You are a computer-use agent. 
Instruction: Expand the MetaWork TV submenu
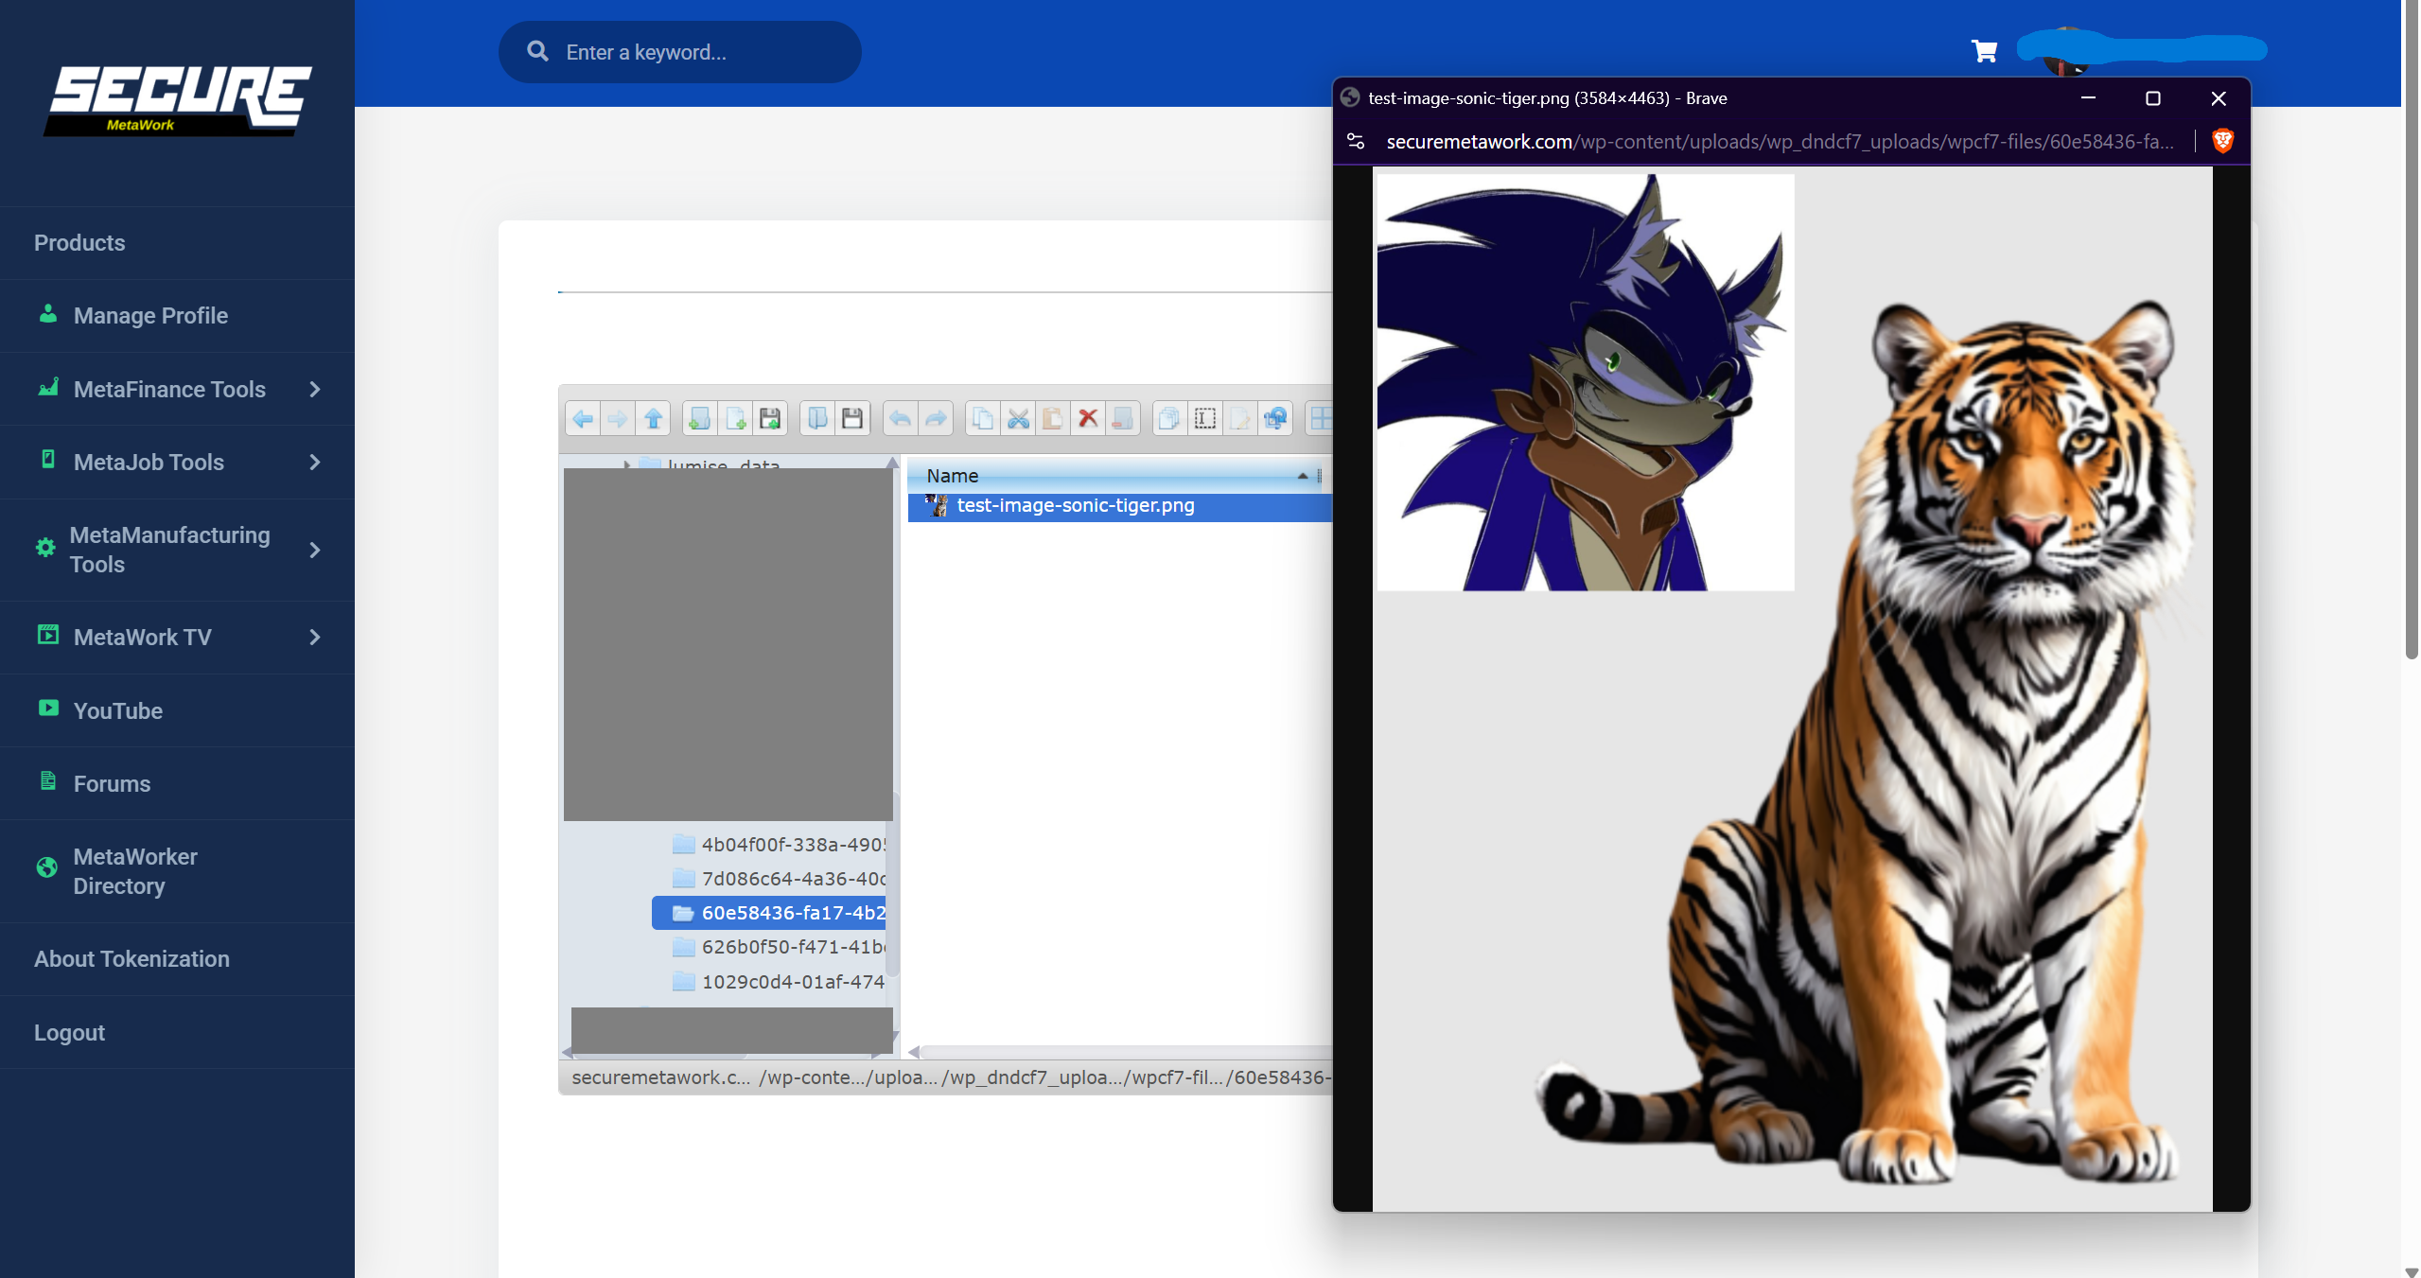pyautogui.click(x=315, y=638)
